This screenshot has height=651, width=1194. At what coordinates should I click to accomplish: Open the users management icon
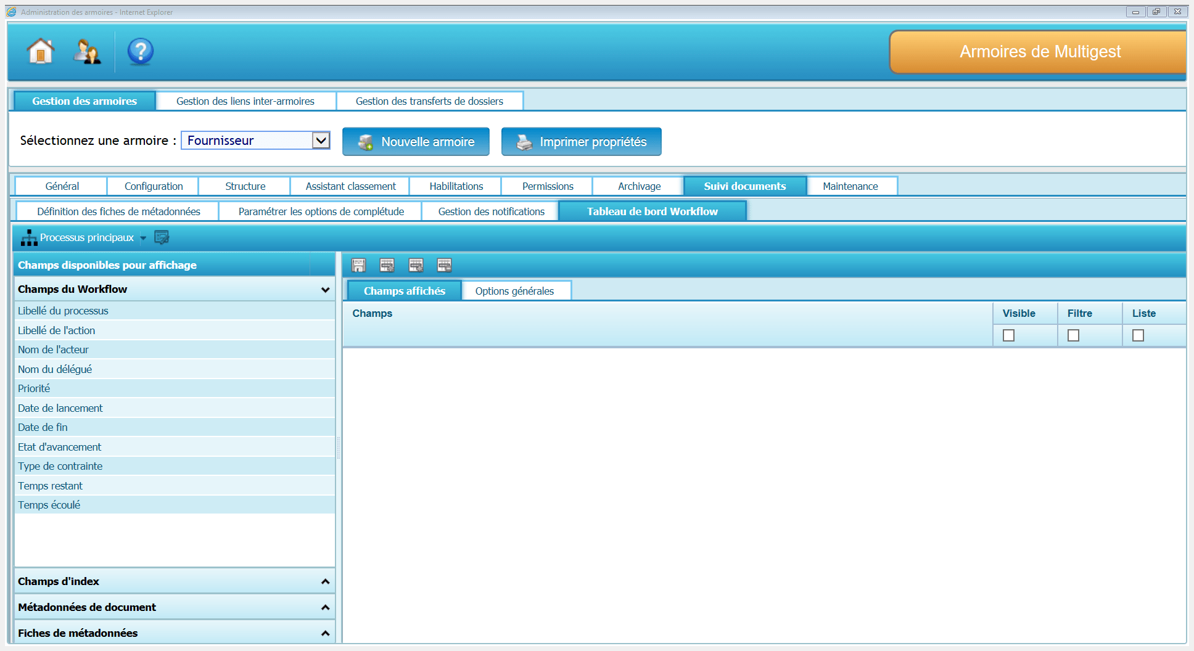(87, 52)
